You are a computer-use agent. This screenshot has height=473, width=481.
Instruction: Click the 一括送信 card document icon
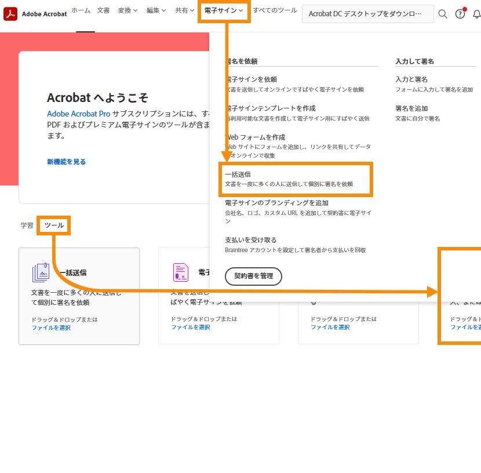pyautogui.click(x=41, y=272)
